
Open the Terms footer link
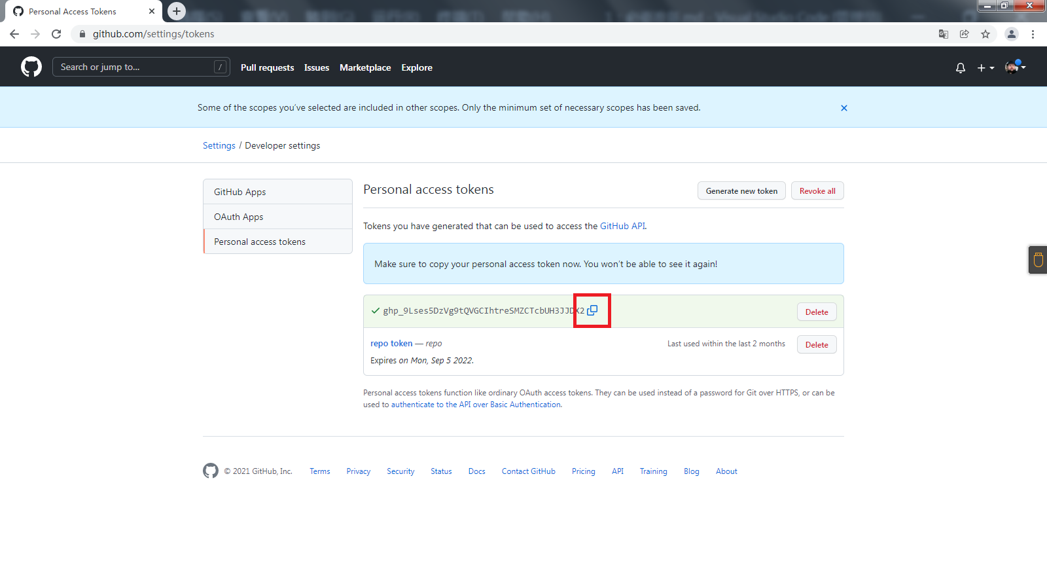pos(320,471)
